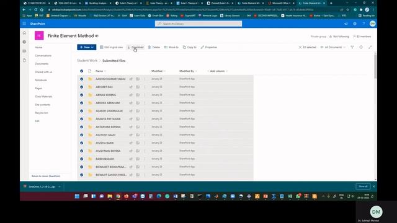The image size is (397, 223).
Task: Open Windows Start button on taskbar
Action: click(77, 196)
